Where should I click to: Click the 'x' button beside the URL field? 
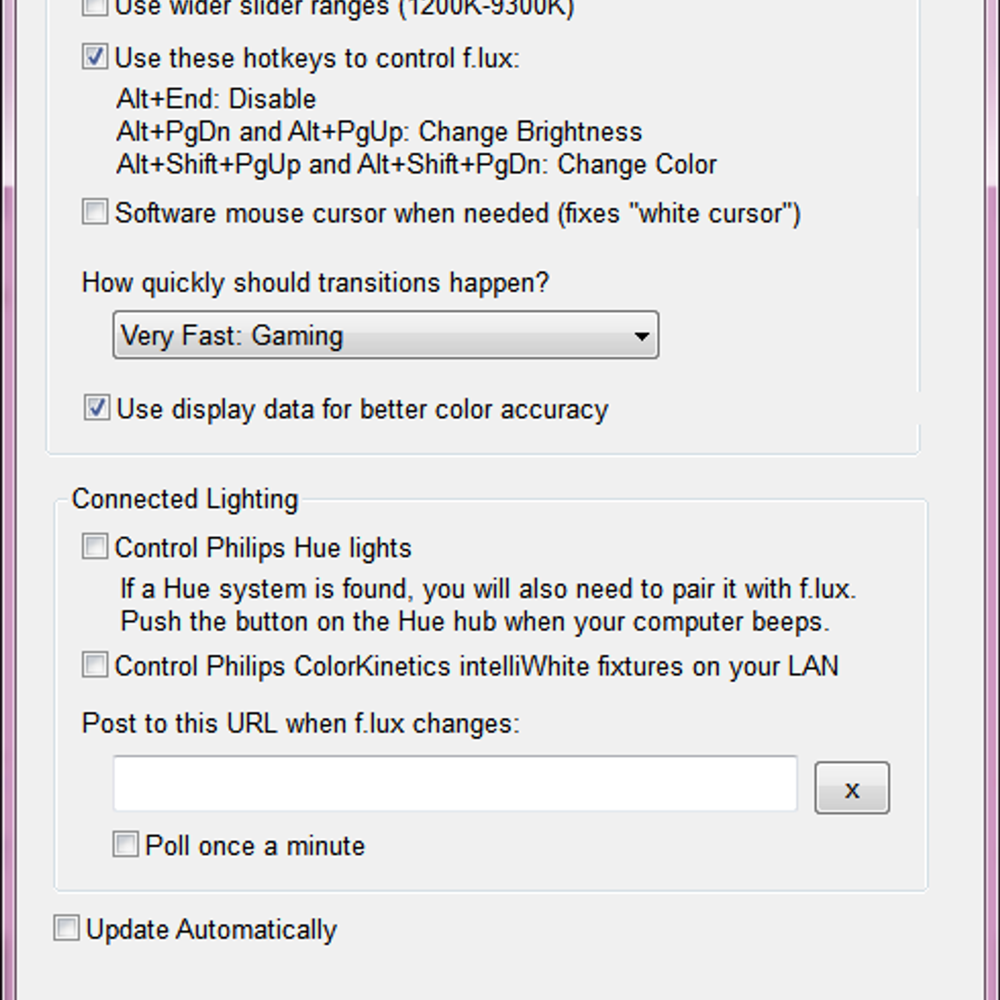pyautogui.click(x=852, y=787)
